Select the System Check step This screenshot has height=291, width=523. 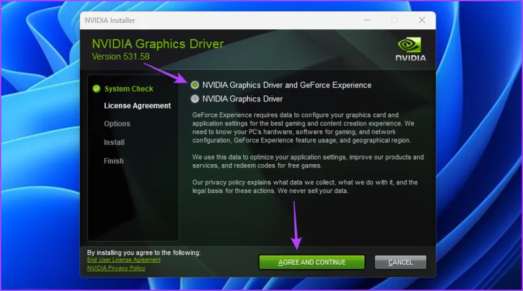pyautogui.click(x=129, y=89)
